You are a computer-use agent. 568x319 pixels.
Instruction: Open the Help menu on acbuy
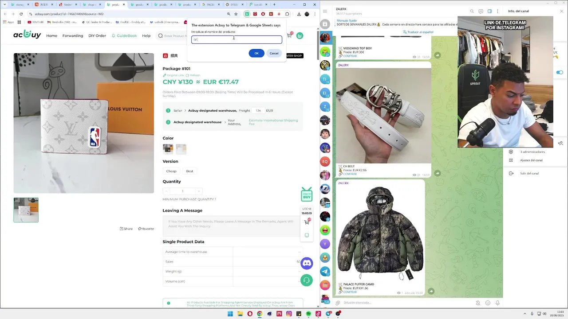(x=146, y=35)
